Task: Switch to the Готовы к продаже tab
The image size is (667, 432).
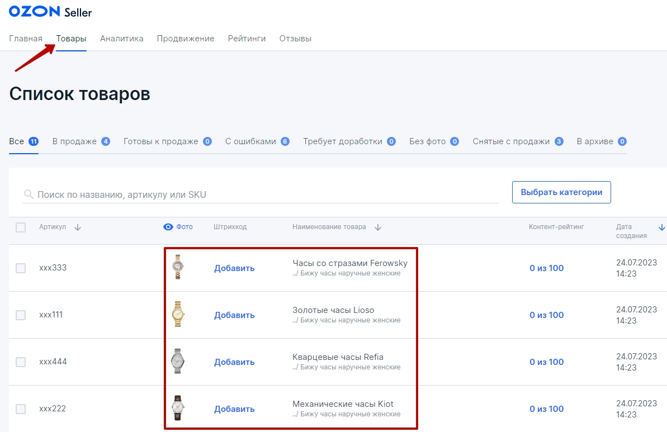Action: pyautogui.click(x=168, y=141)
